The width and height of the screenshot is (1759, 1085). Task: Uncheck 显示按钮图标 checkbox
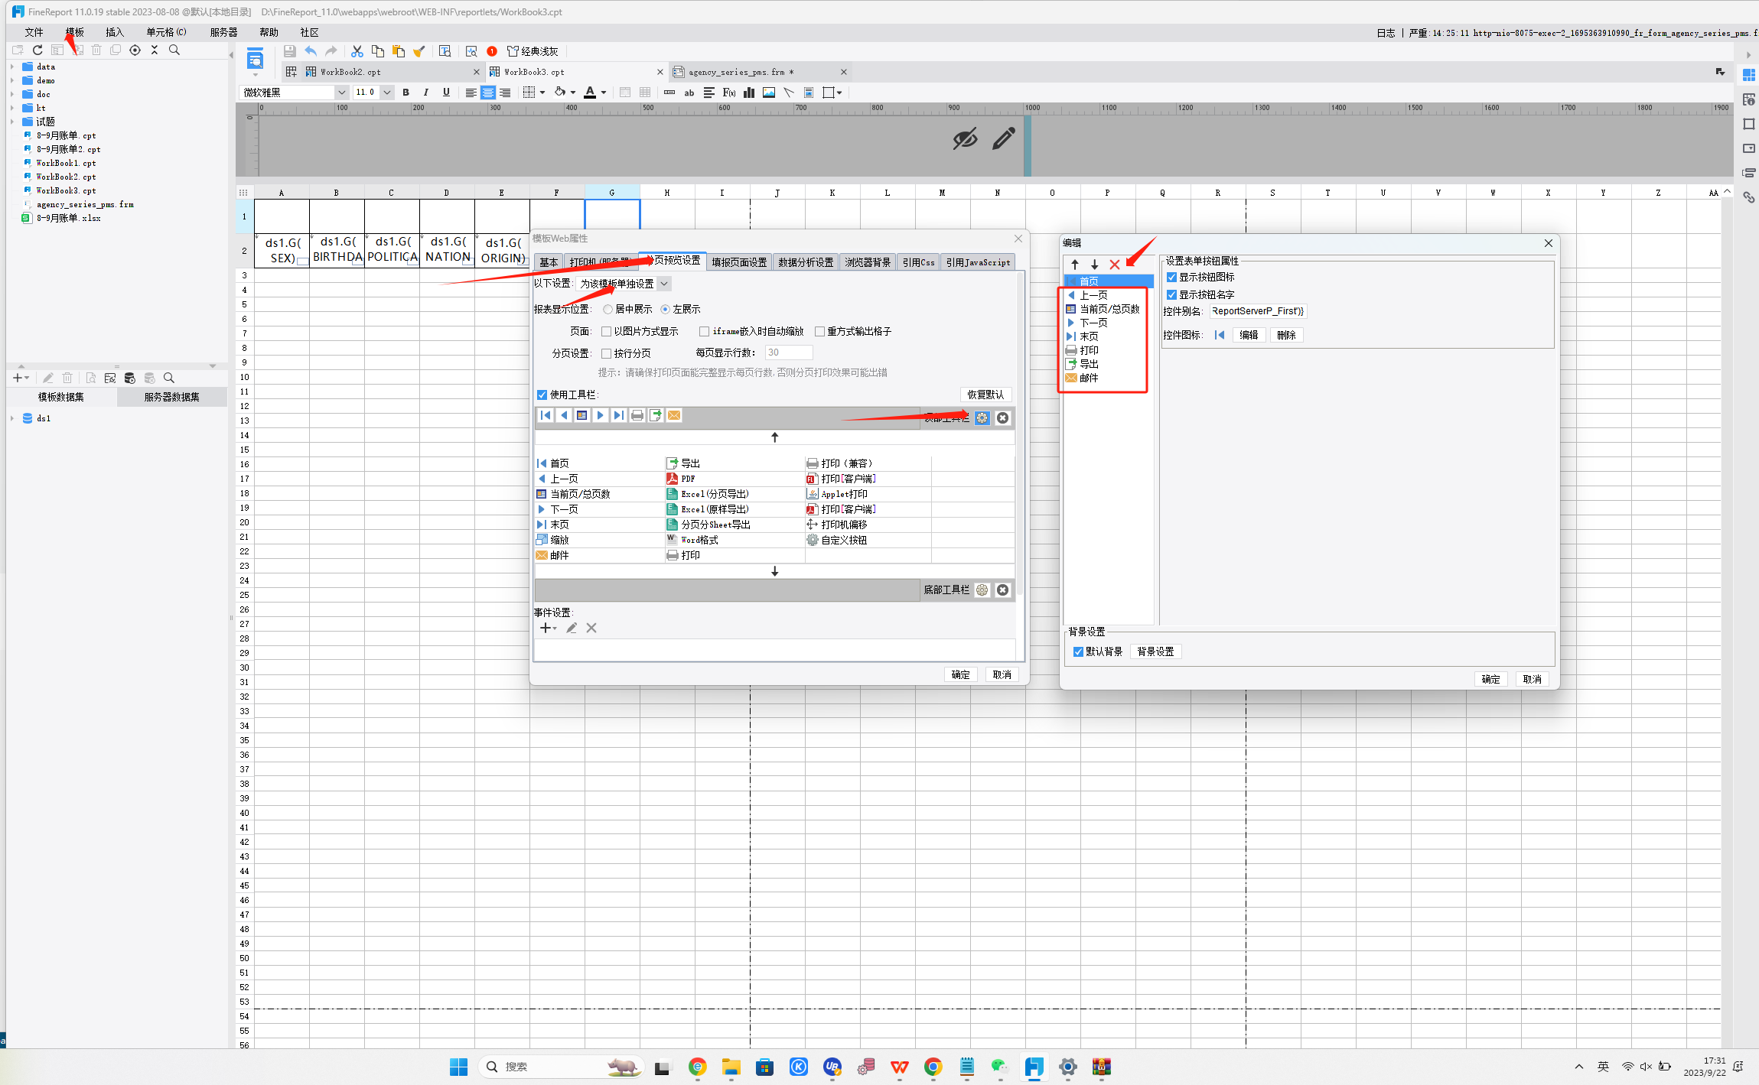click(1171, 277)
